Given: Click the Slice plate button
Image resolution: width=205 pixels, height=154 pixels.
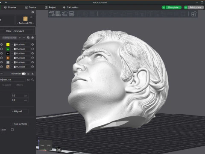Looking at the screenshot, I should [173, 7].
